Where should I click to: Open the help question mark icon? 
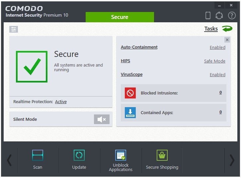(x=232, y=15)
